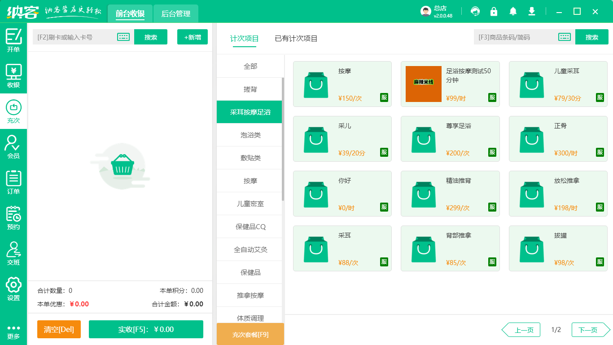Image resolution: width=613 pixels, height=345 pixels.
Task: Click the lock screen icon in titlebar
Action: (x=494, y=11)
